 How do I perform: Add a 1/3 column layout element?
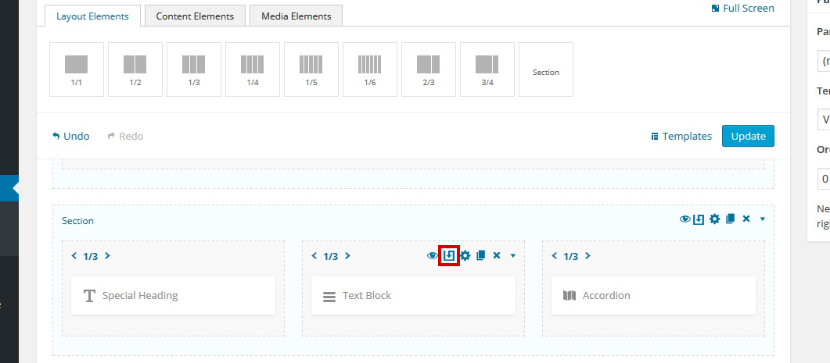194,69
